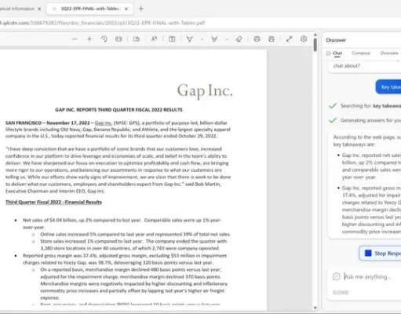Click Stop Responding button

point(381,253)
